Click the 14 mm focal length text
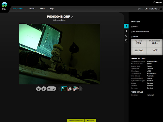 click(x=135, y=37)
